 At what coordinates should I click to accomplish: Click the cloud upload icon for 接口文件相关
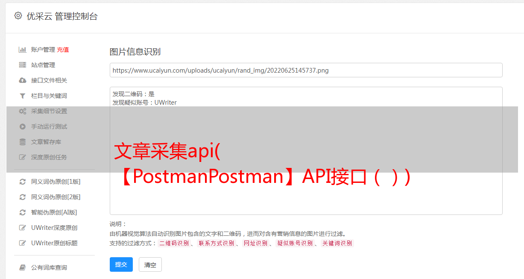click(23, 80)
